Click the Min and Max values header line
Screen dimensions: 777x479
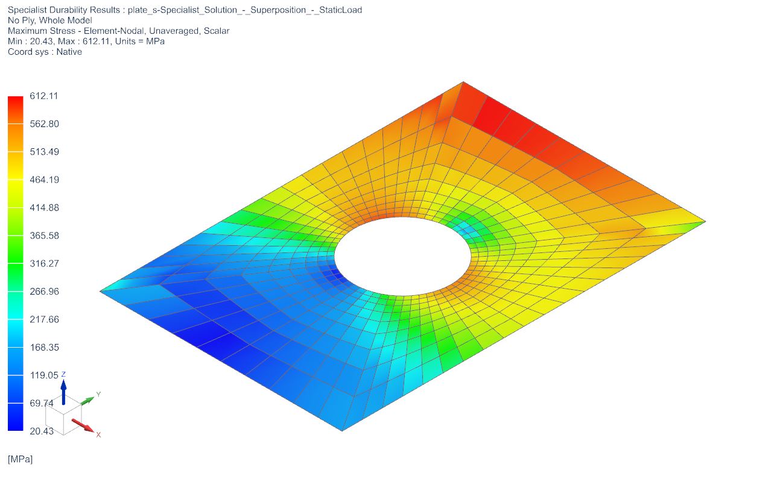pos(86,42)
